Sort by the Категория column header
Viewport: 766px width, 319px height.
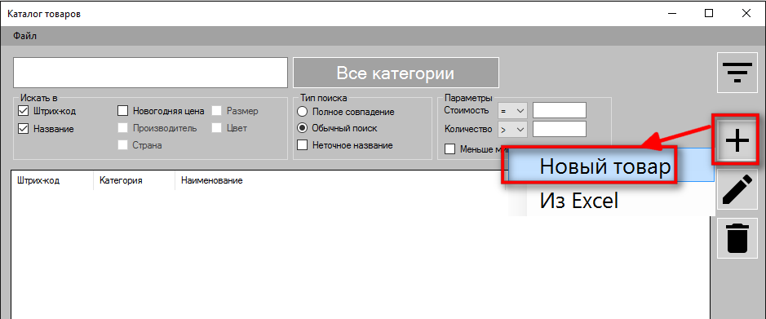(134, 181)
